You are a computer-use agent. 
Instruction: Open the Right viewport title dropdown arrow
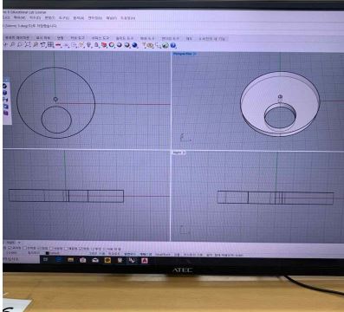pyautogui.click(x=183, y=153)
